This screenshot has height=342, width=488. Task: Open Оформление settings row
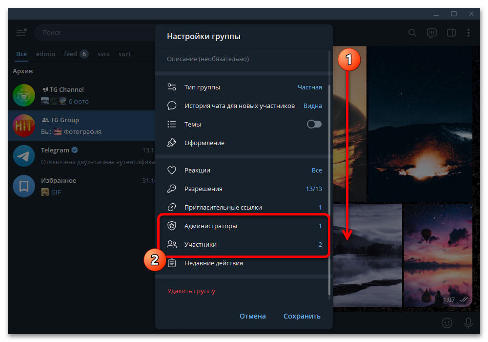point(244,143)
